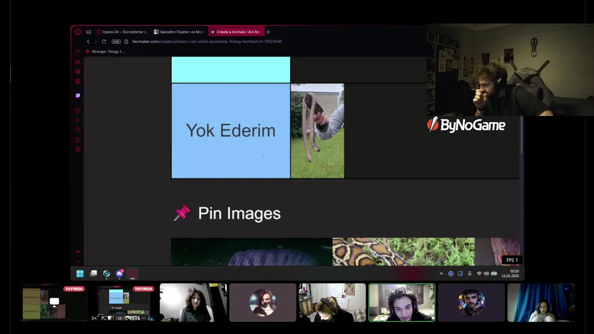The image size is (594, 334).
Task: Select the snake image in Yok Ederim tier
Action: (317, 131)
